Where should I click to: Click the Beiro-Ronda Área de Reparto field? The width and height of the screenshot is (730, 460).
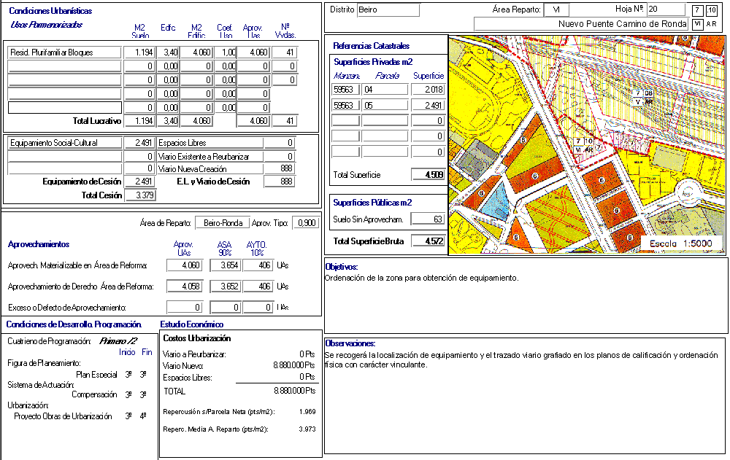coord(221,223)
